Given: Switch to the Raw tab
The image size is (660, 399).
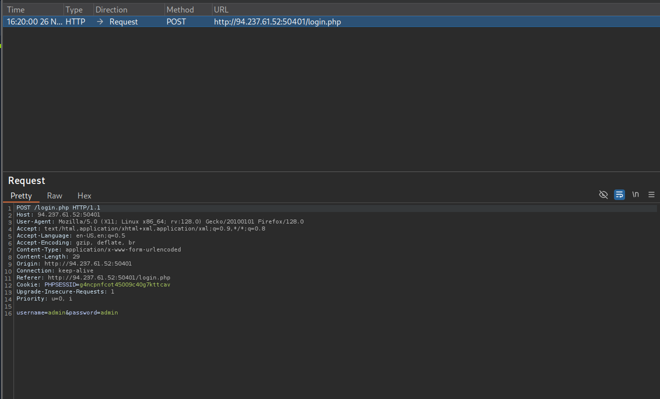Looking at the screenshot, I should tap(54, 196).
